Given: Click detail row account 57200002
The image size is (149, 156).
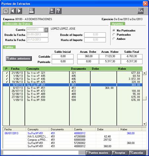Looking at the screenshot, I should pyautogui.click(x=79, y=143).
